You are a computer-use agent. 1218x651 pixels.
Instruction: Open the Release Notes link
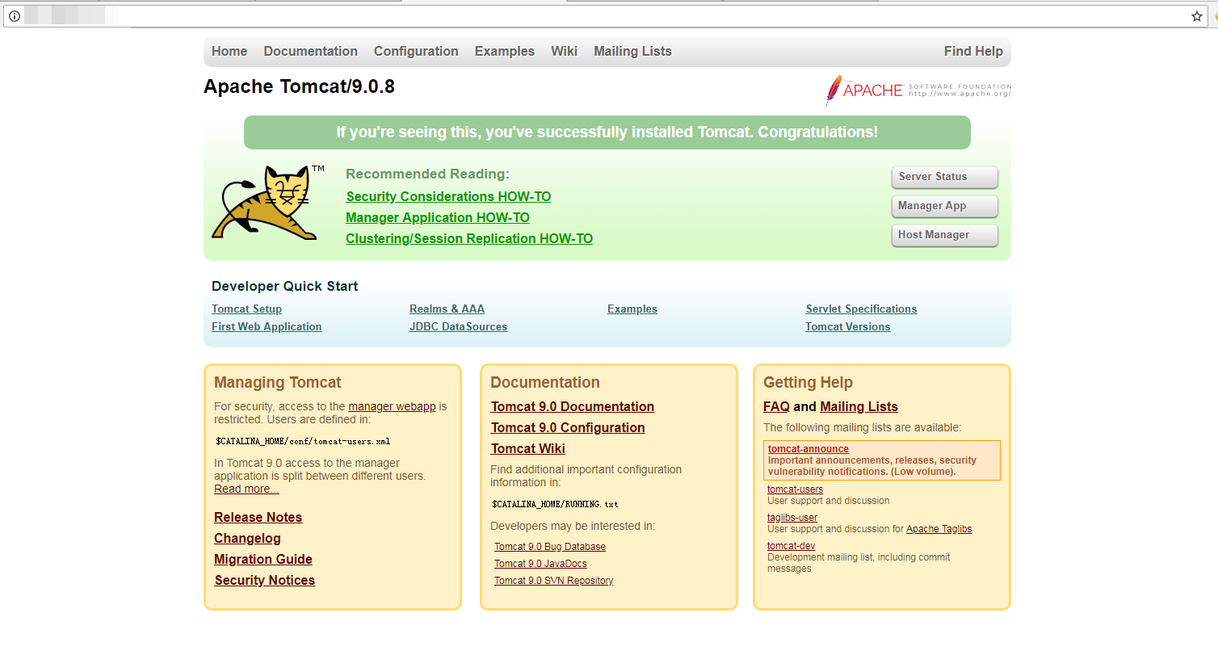pos(258,518)
